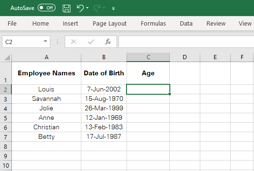254x171 pixels.
Task: Select the cell containing Louis
Action: tap(47, 89)
